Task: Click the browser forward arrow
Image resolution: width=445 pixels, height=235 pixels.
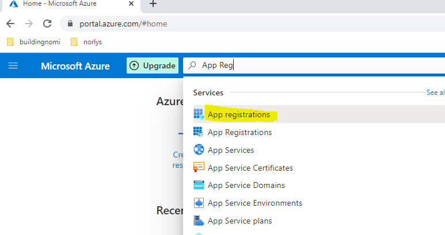Action: click(x=29, y=24)
